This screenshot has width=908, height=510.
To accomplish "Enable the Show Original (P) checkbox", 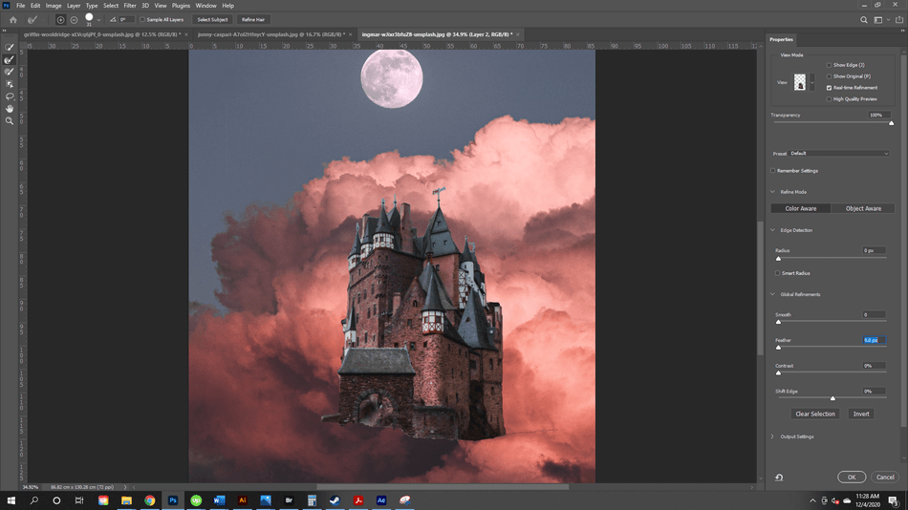I will tap(829, 76).
